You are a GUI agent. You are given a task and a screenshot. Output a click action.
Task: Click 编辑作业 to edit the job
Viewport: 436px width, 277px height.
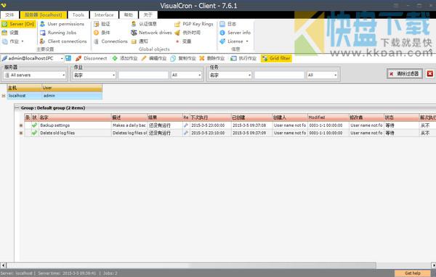[154, 58]
